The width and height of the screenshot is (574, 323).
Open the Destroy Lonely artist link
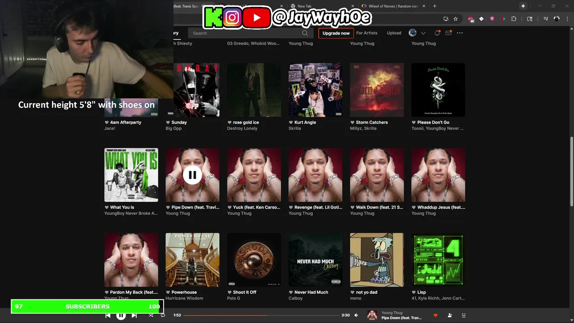click(242, 128)
